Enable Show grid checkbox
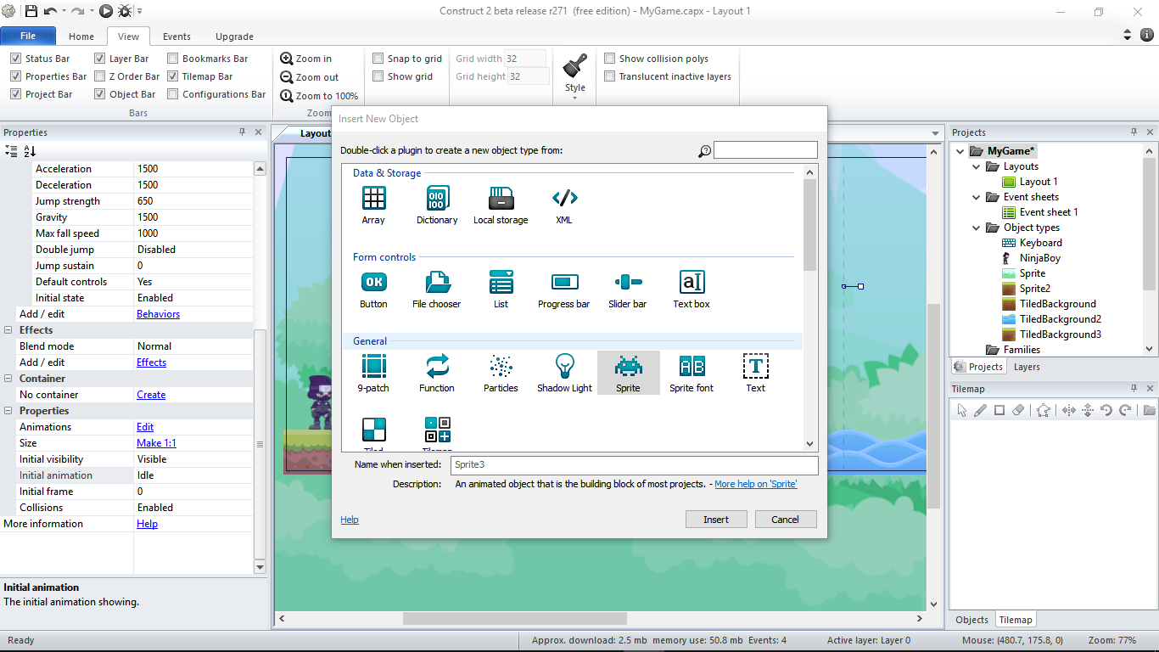1159x652 pixels. (378, 76)
